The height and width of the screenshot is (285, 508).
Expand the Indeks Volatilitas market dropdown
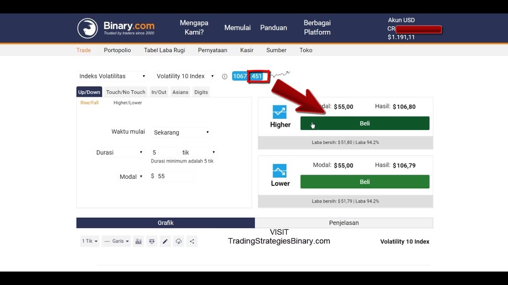(x=112, y=76)
